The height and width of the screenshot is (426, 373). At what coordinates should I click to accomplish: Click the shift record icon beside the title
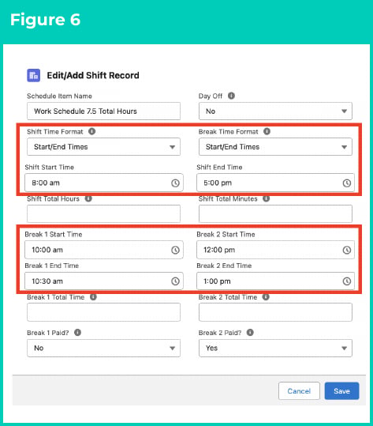[x=34, y=75]
